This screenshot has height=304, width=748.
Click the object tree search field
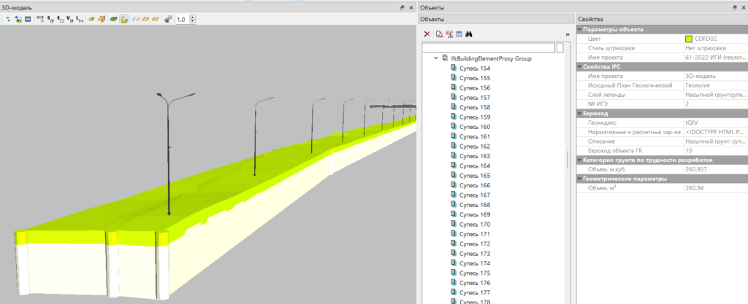[489, 47]
